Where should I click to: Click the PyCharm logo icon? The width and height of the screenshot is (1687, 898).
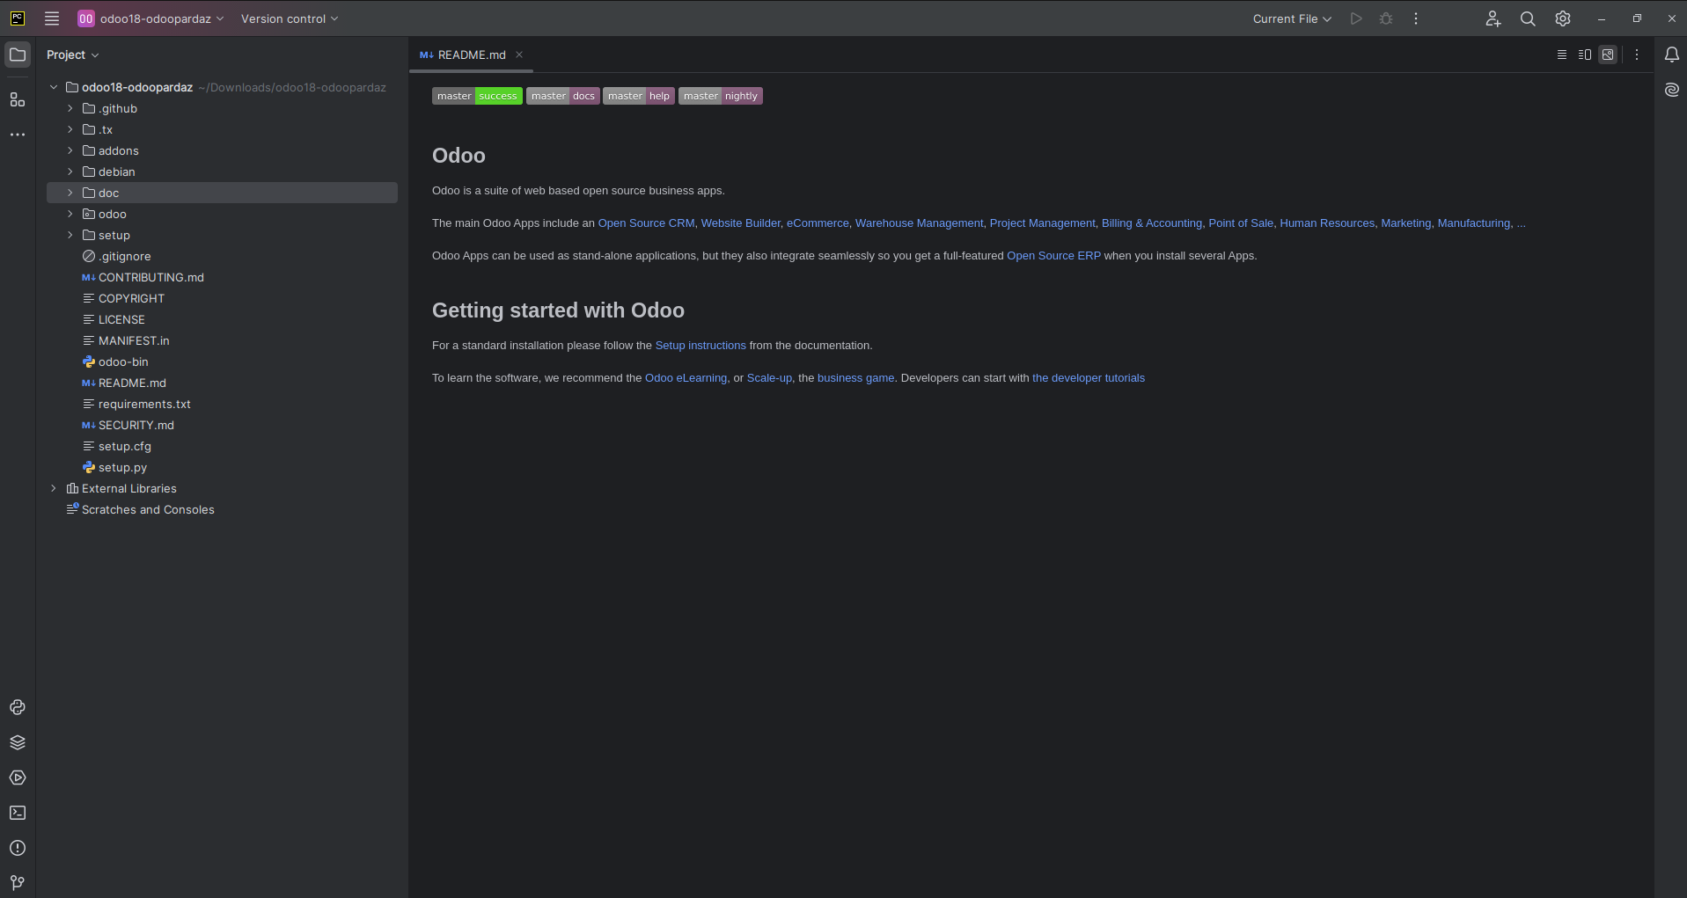[18, 18]
